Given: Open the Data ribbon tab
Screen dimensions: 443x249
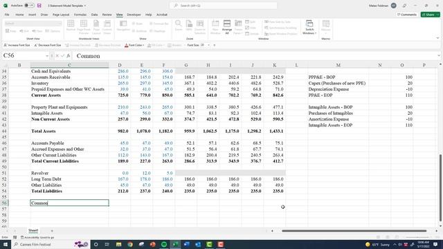Looking at the screenshot, I should (94, 15).
